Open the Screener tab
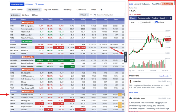 (40, 4)
